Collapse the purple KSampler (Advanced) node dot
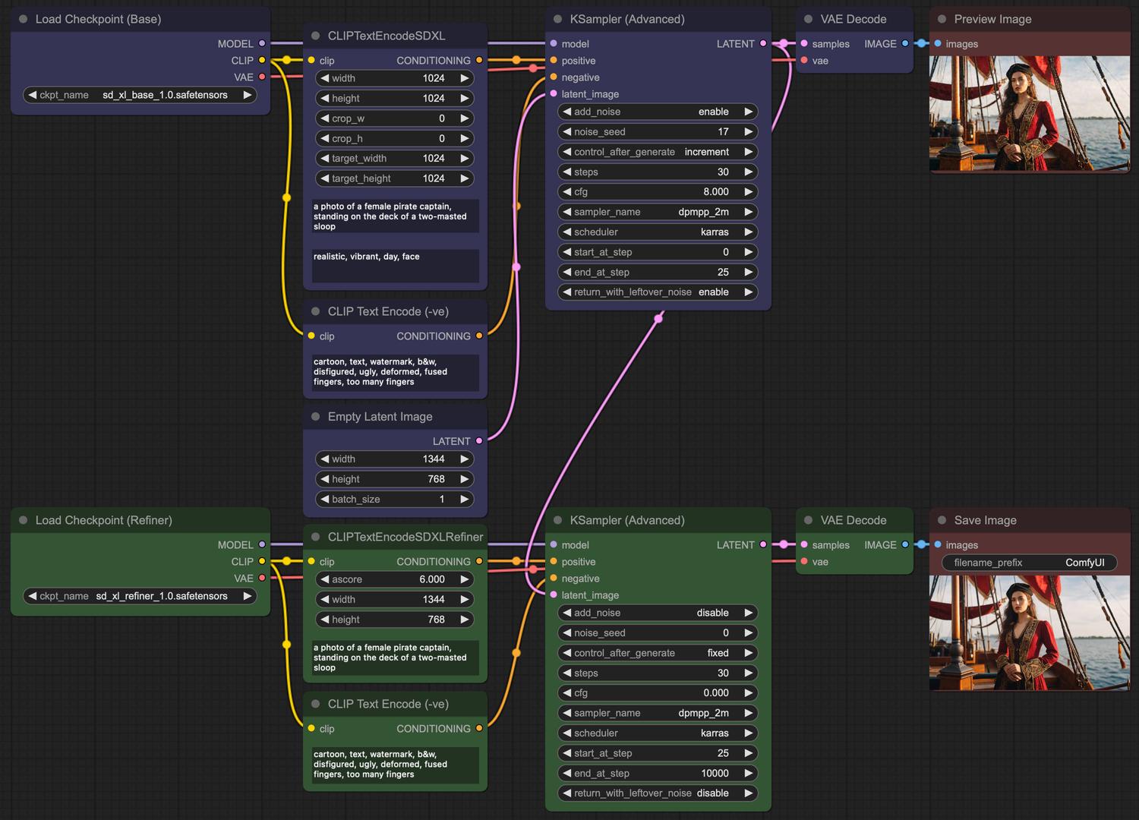This screenshot has width=1139, height=820. [557, 19]
